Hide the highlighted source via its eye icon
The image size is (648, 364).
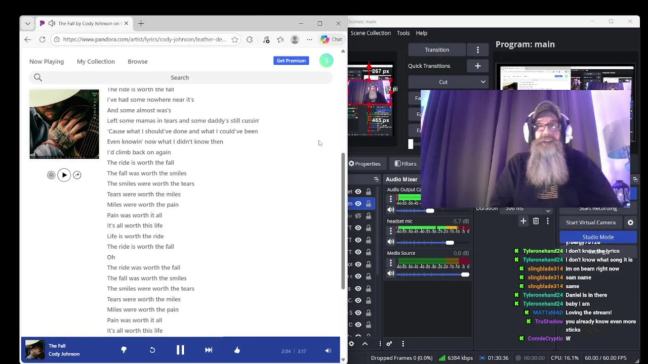358,203
